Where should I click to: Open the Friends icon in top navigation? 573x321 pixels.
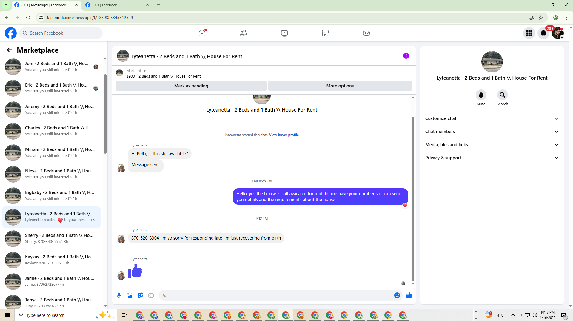pos(243,33)
